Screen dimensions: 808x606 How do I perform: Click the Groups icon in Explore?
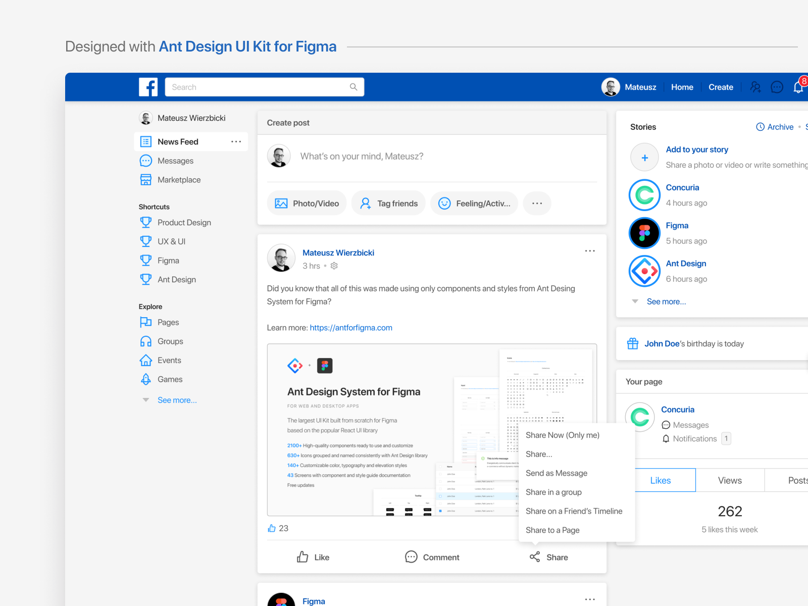(x=146, y=341)
